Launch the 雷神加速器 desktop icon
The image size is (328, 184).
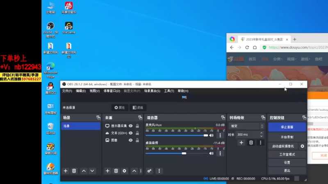[50, 169]
